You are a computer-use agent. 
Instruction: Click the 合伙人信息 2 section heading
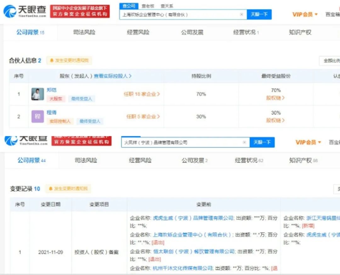[25, 60]
